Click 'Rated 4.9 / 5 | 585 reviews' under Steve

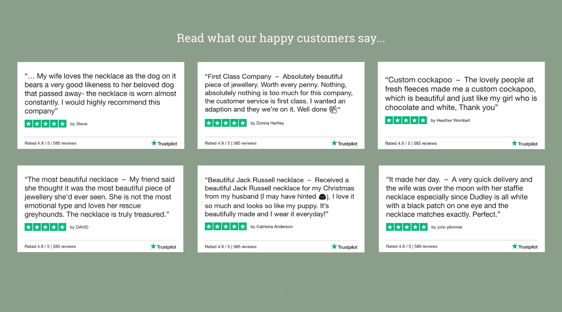click(50, 143)
